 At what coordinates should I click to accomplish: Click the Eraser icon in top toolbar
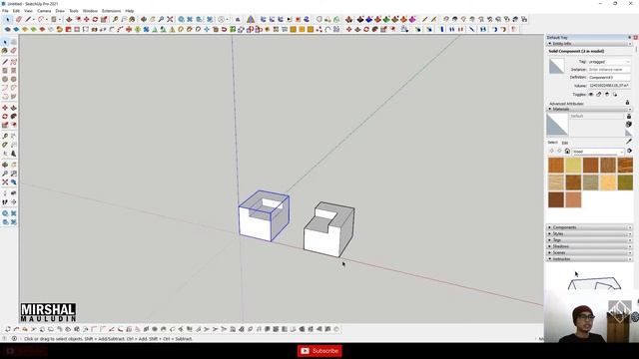18,19
